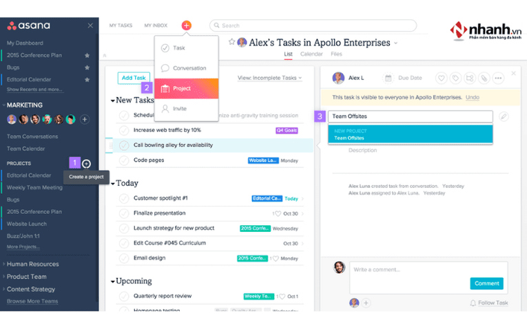Image resolution: width=527 pixels, height=329 pixels.
Task: Click the tag icon in task pane
Action: pyautogui.click(x=455, y=78)
